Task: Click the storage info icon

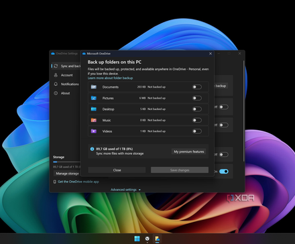Action: (92, 149)
